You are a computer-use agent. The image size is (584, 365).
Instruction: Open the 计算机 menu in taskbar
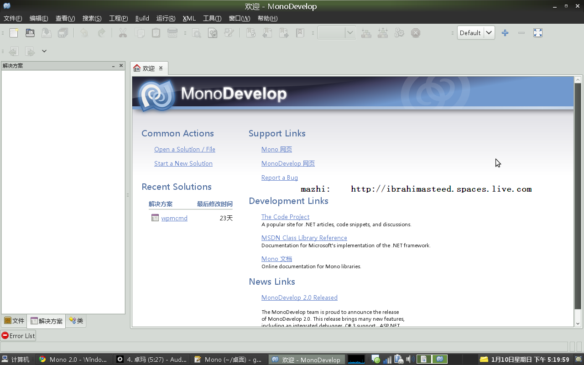tap(16, 360)
